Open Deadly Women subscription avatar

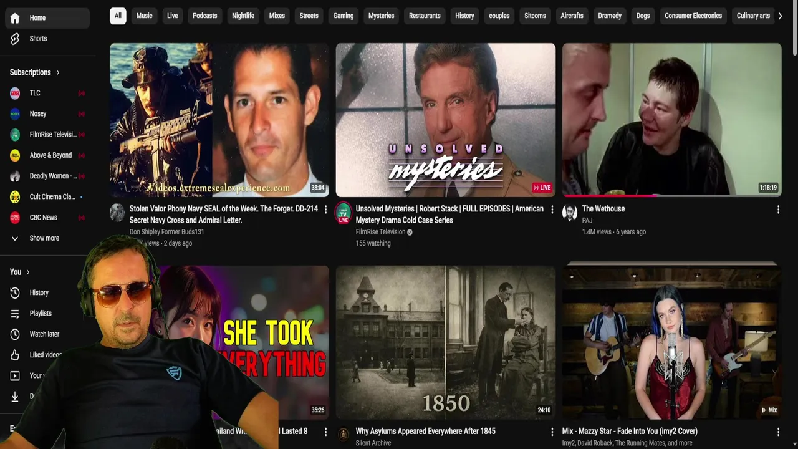[x=15, y=176]
